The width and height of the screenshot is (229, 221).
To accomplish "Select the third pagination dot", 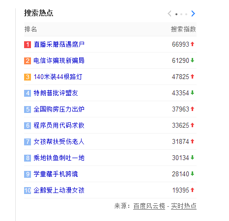I will coord(186,14).
